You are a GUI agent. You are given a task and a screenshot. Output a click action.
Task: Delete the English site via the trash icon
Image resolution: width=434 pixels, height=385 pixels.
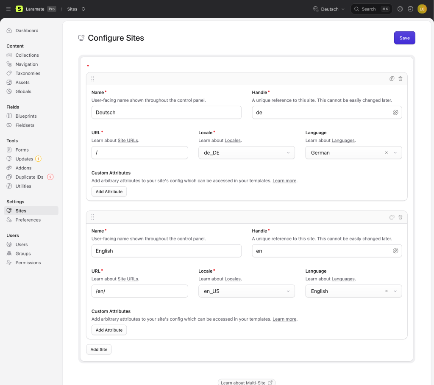400,217
